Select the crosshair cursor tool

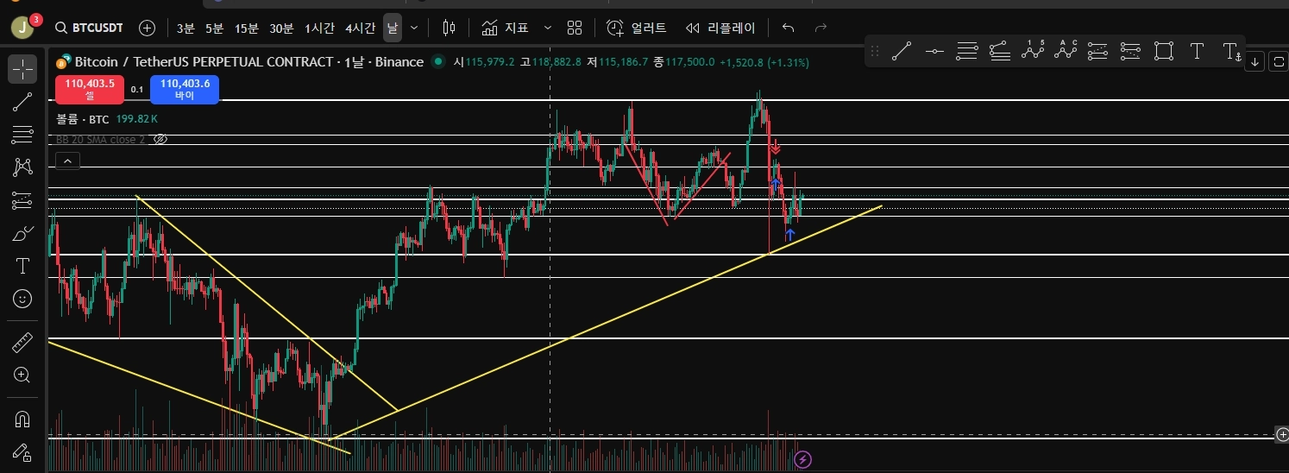pyautogui.click(x=22, y=69)
